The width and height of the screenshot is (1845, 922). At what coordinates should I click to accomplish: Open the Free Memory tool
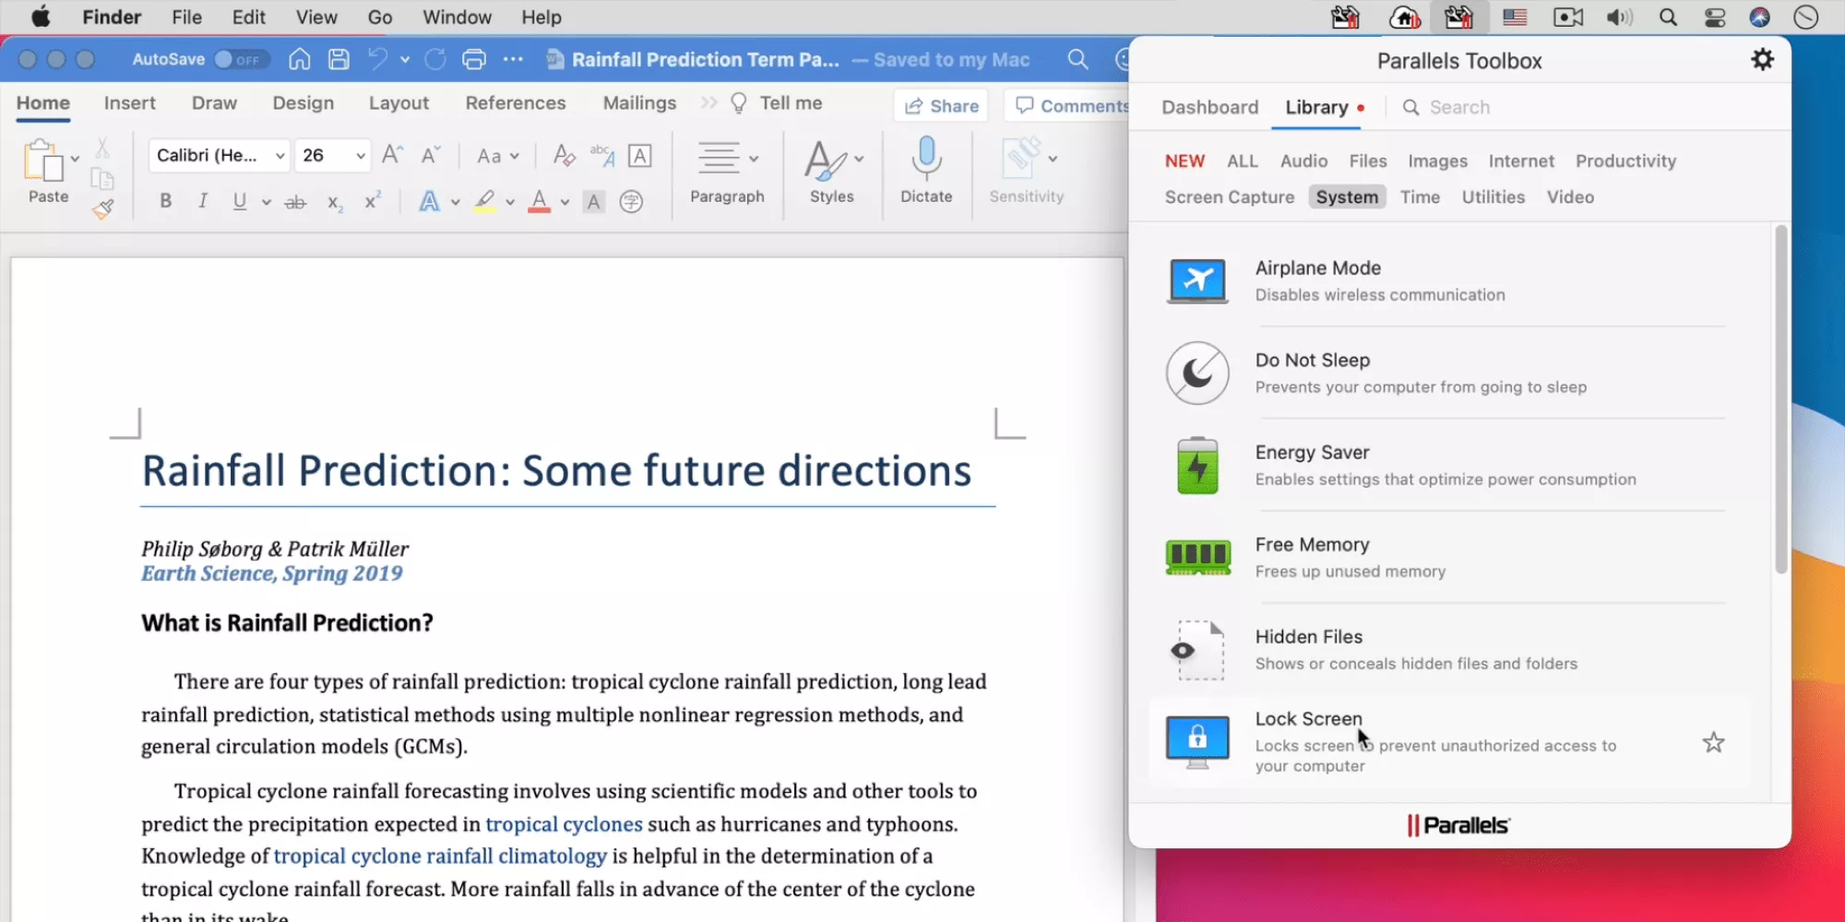pos(1312,545)
